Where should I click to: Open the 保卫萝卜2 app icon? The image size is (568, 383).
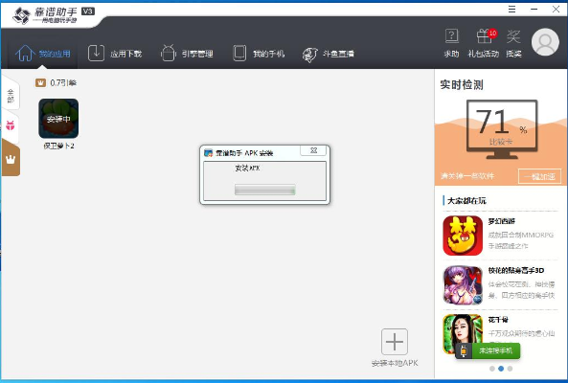click(x=58, y=119)
